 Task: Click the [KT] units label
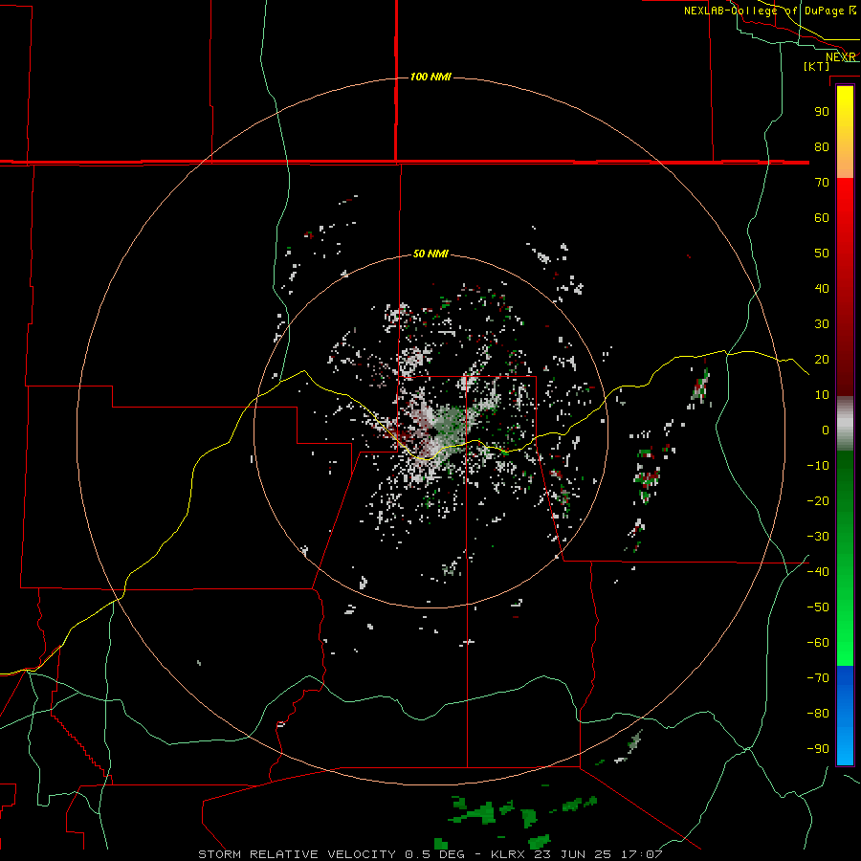816,66
